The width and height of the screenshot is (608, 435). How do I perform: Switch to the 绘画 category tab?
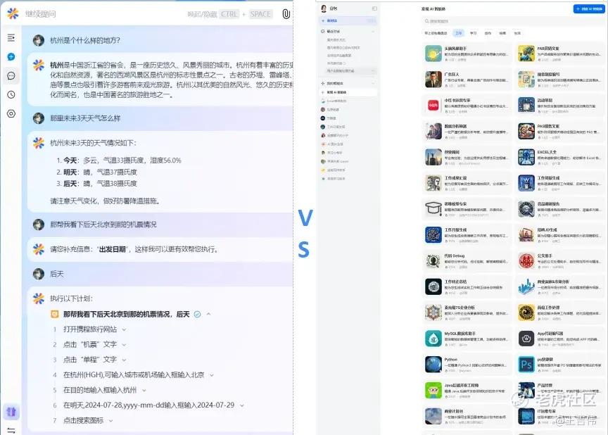point(502,33)
